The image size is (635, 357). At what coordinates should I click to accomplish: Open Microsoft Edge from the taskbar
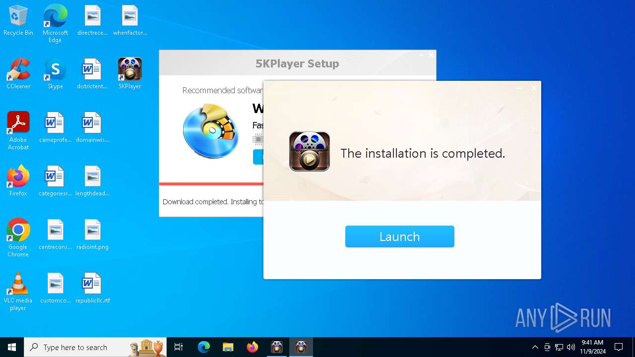point(204,347)
